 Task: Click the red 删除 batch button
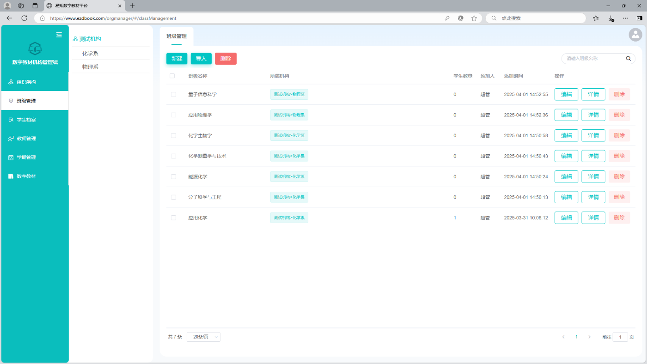[x=226, y=59]
